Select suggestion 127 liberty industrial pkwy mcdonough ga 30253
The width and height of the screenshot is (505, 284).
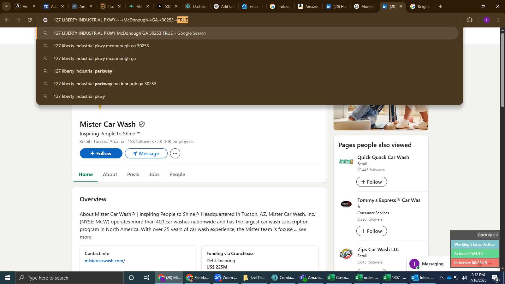pos(247,46)
